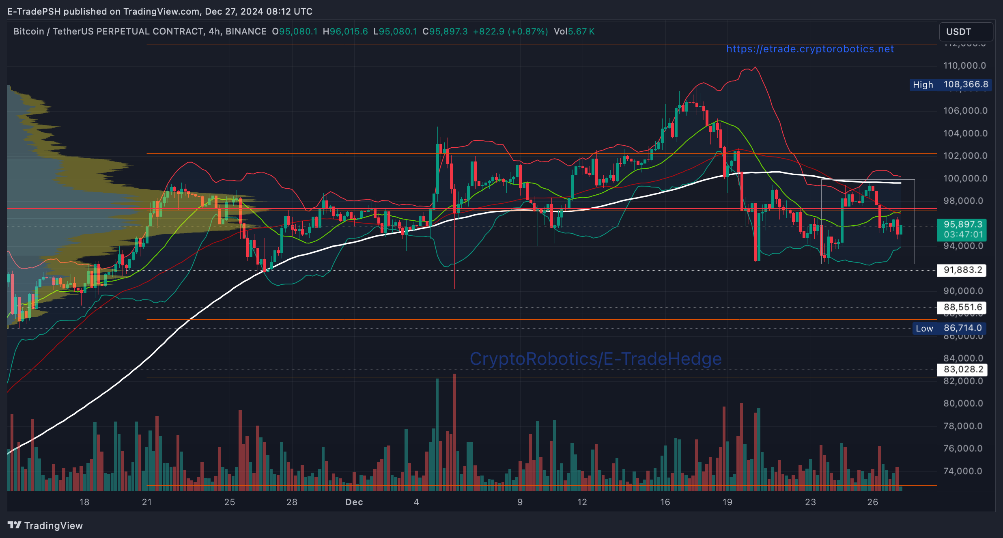Click the change value +822.9 (+0.87%)

pos(510,31)
